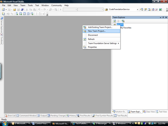Click the Windows Start orb

4,123
